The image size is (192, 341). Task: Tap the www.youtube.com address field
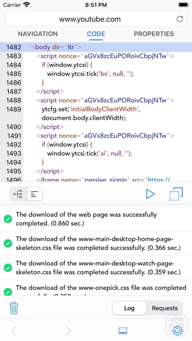(96, 19)
